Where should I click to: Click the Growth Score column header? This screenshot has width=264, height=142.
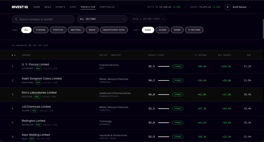click(x=156, y=55)
